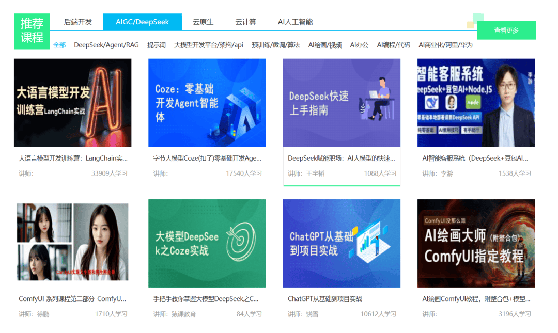Open the 后端开发 course tab

[x=78, y=22]
